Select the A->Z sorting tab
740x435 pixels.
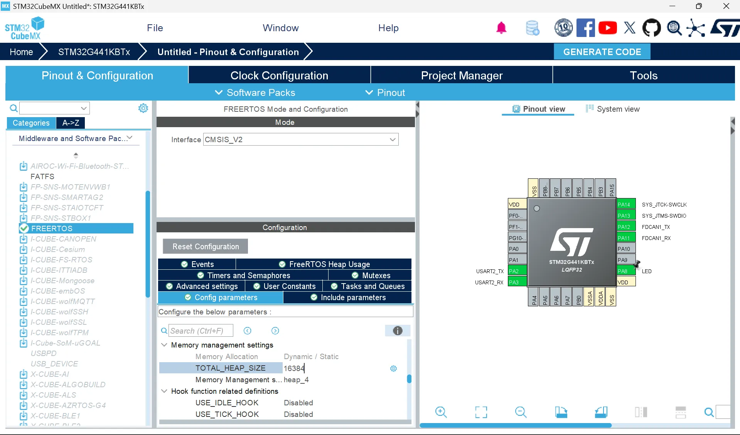coord(71,123)
